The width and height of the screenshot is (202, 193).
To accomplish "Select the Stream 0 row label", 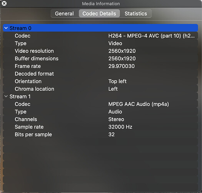I will click(20, 28).
